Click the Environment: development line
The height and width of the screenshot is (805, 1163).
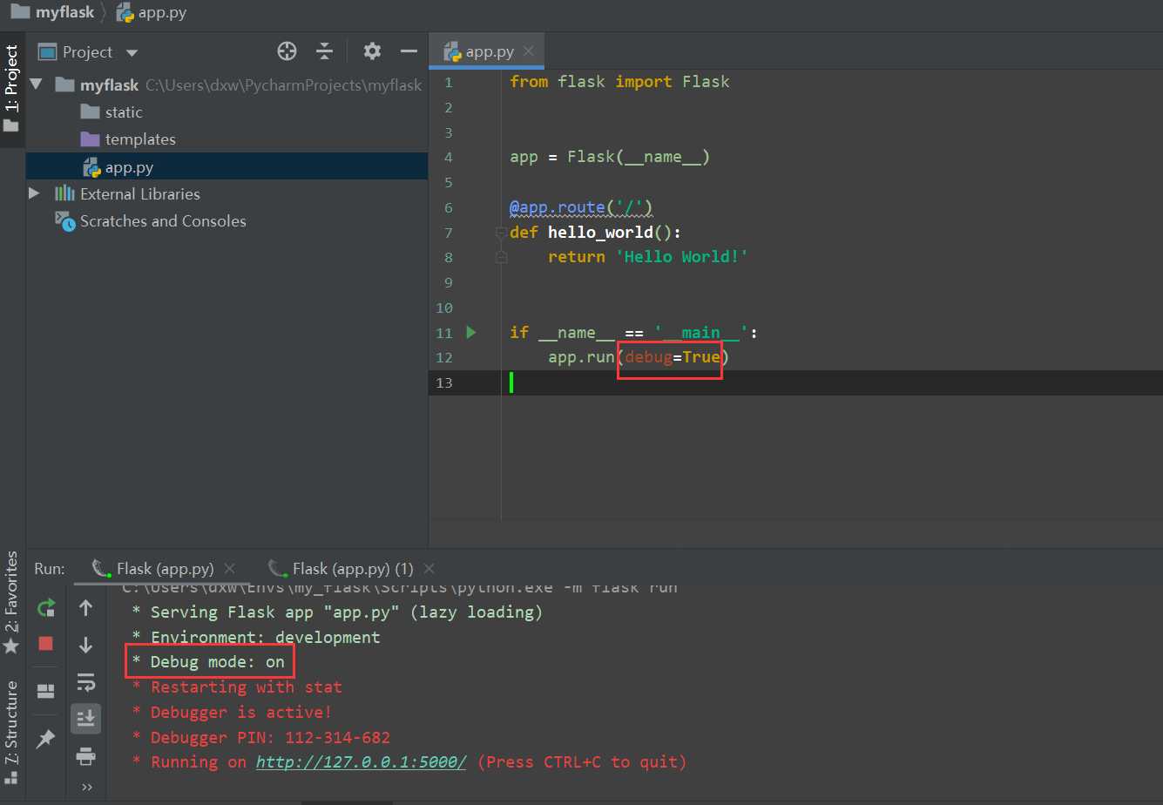[256, 638]
